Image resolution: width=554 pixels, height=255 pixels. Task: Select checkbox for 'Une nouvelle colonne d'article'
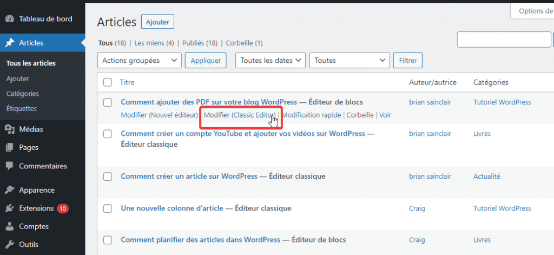coord(108,208)
